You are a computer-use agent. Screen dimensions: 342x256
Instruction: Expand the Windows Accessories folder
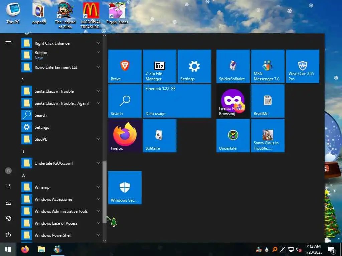[98, 199]
